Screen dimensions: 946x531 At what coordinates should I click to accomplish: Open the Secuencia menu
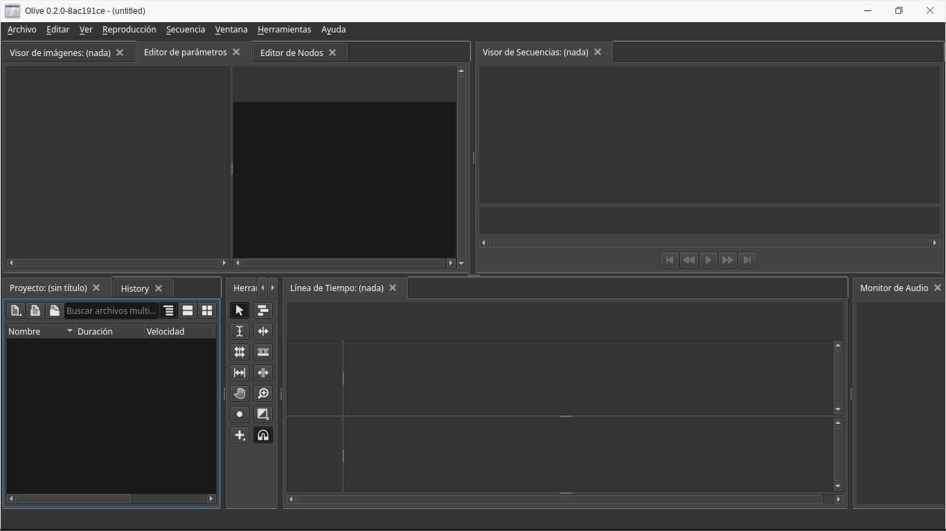(x=186, y=30)
